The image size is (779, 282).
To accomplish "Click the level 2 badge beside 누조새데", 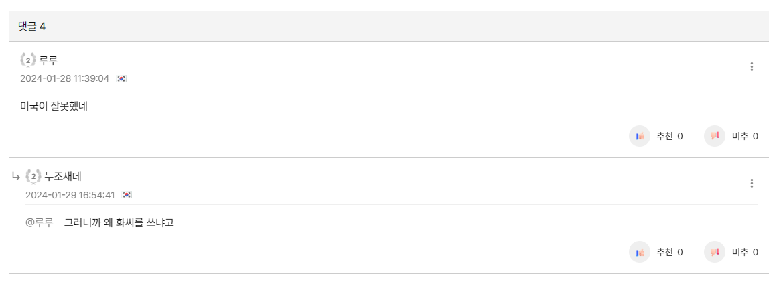I will tap(33, 177).
